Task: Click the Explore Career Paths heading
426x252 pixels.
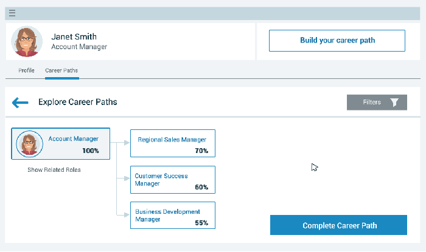Action: [78, 102]
